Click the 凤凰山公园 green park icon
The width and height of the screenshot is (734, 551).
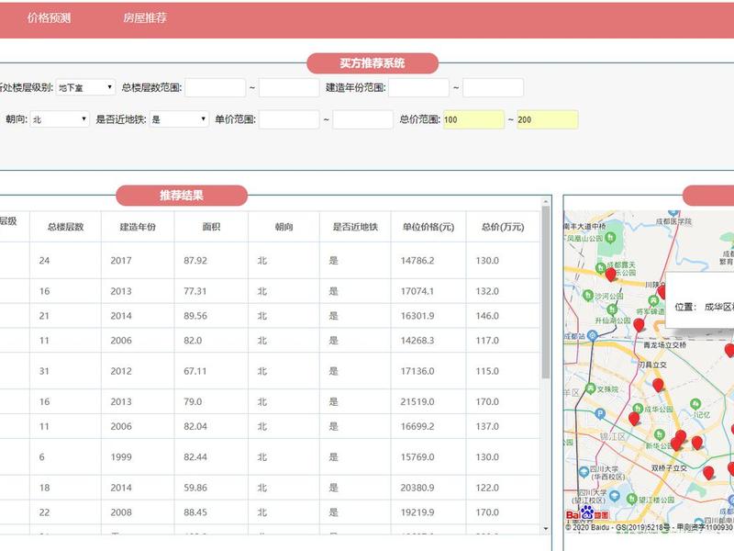610,238
